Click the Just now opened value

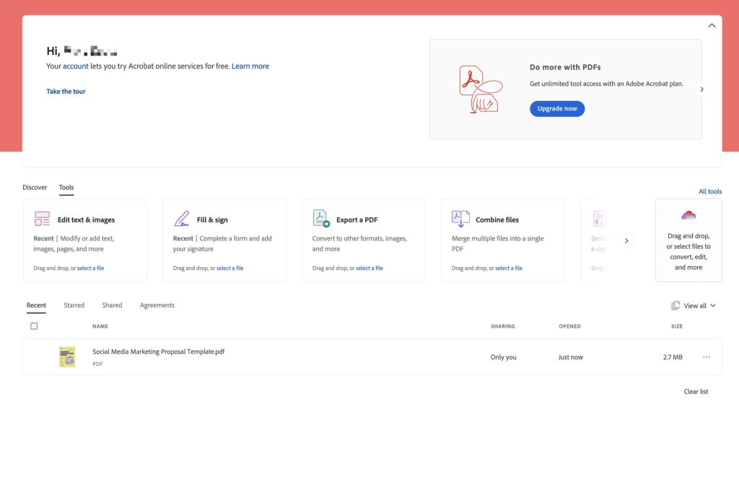571,357
